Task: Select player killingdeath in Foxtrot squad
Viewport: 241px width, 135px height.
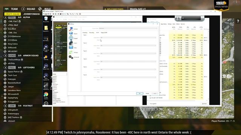Action: click(x=13, y=110)
